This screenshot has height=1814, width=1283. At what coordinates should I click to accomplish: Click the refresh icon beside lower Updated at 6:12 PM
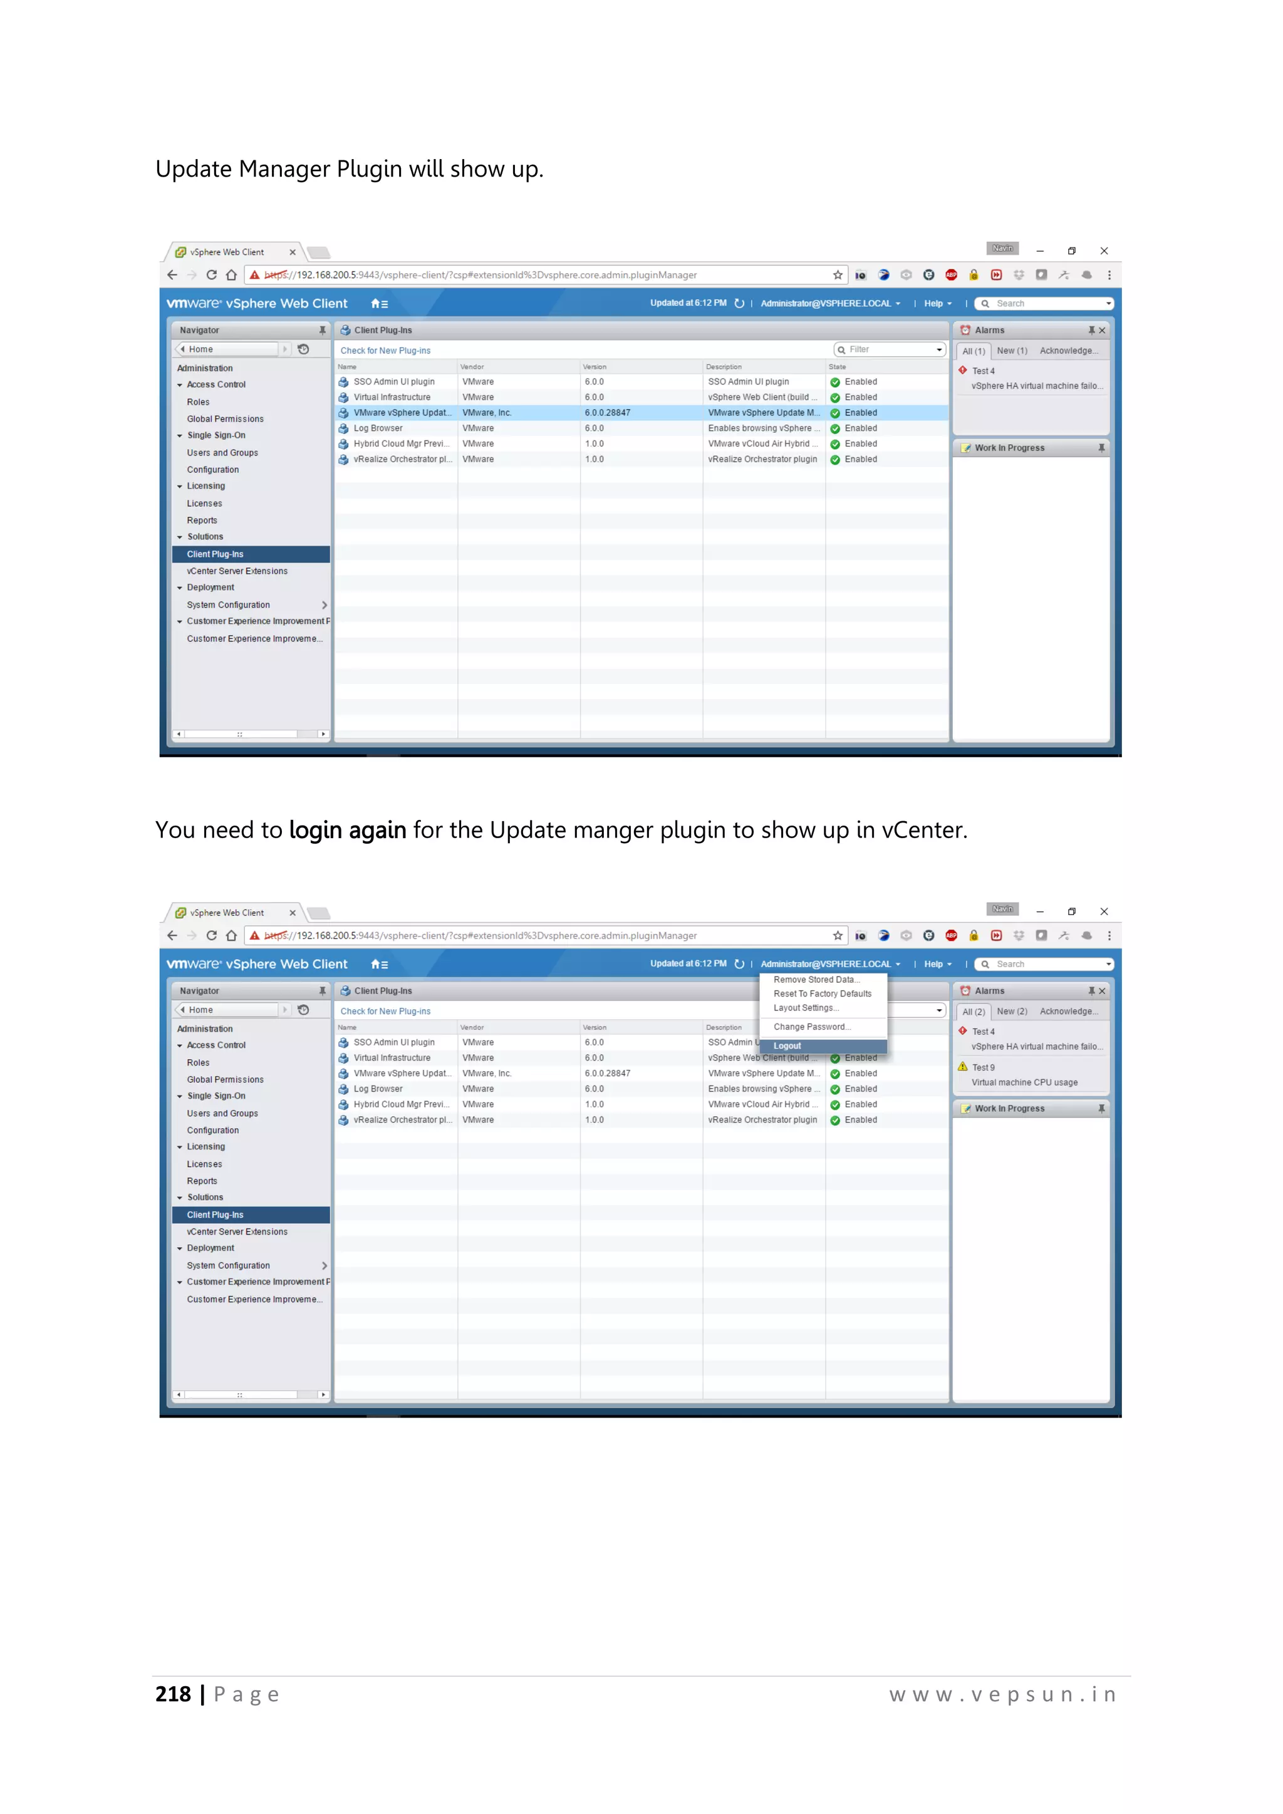739,964
